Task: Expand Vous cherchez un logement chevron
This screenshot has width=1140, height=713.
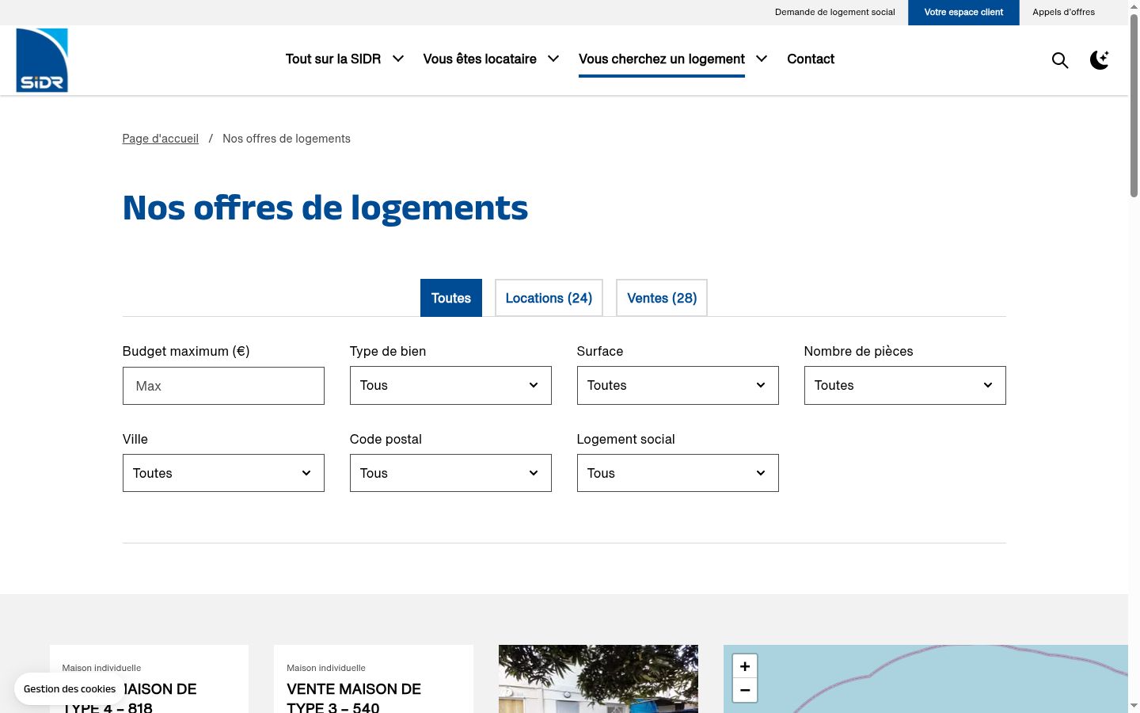Action: (x=762, y=59)
